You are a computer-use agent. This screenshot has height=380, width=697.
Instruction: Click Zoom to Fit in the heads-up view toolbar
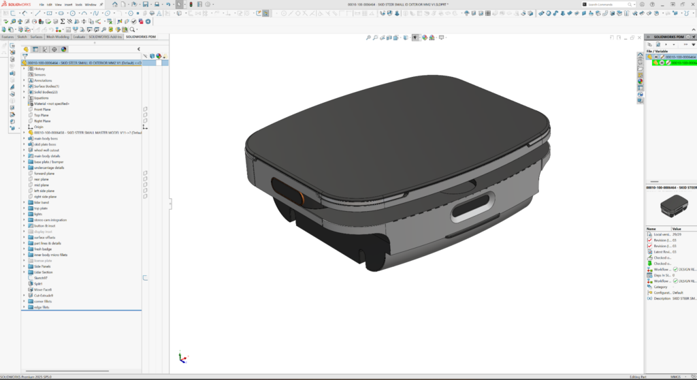click(368, 38)
